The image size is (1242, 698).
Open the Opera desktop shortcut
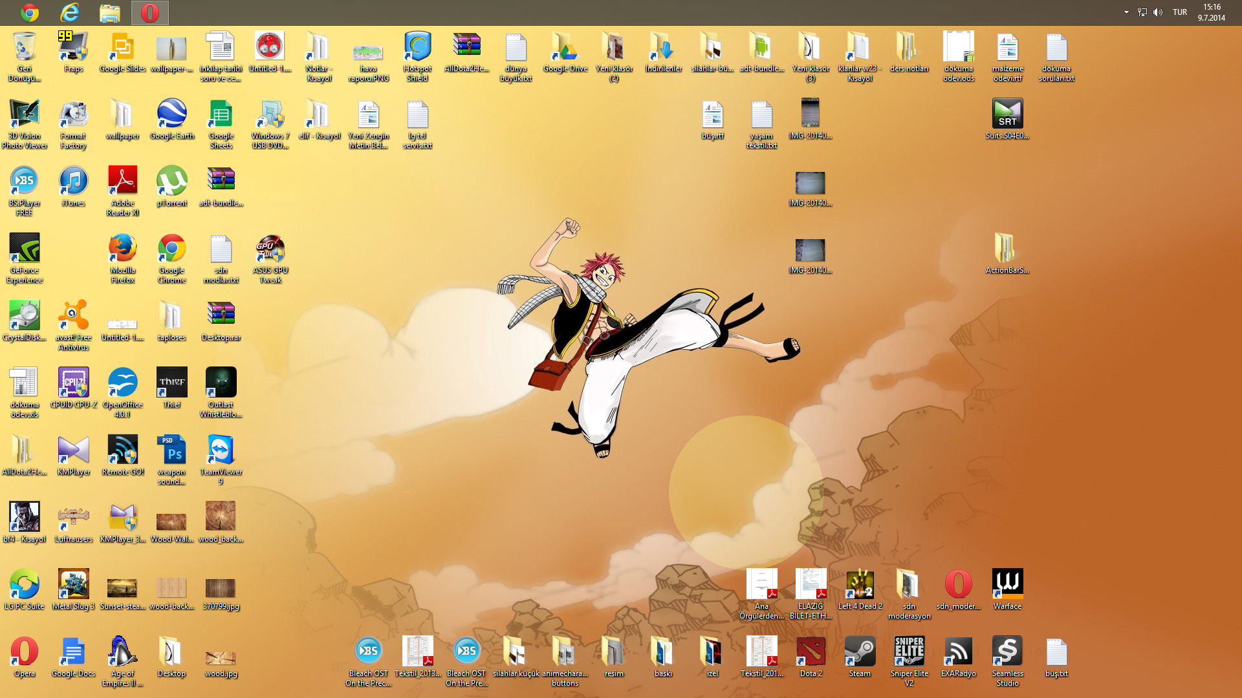coord(25,657)
